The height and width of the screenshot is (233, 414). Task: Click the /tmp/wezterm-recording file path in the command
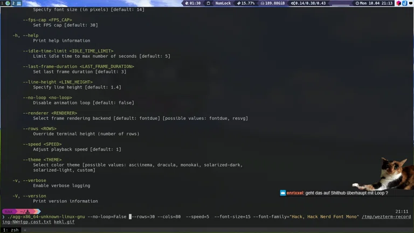click(386, 217)
